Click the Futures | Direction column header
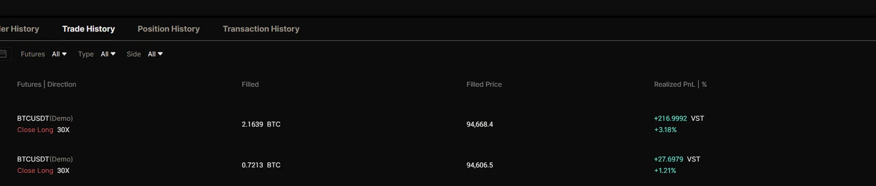 coord(47,85)
